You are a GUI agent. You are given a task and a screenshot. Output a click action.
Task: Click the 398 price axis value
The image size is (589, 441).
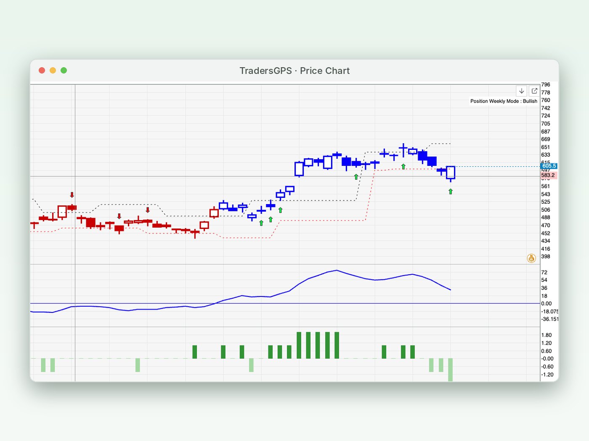point(546,256)
